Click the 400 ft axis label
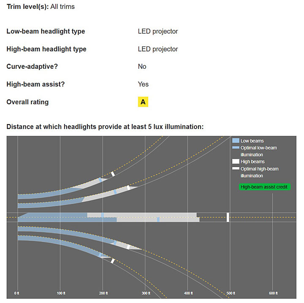The width and height of the screenshot is (304, 303). 188,293
